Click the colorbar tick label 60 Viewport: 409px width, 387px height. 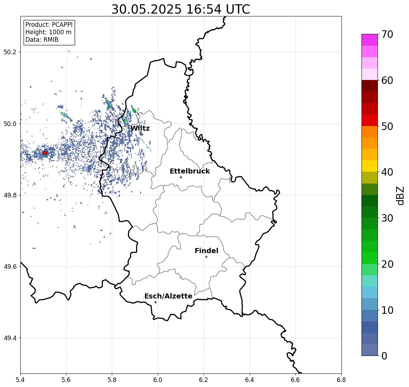(x=387, y=81)
